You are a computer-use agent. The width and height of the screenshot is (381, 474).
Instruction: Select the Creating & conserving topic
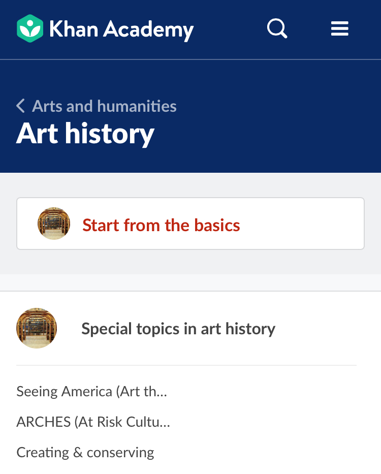(85, 452)
